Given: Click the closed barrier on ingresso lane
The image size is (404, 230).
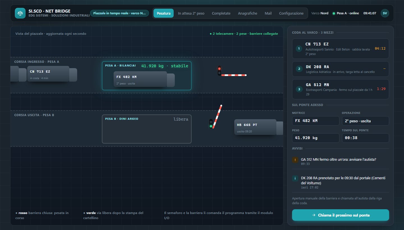Looking at the screenshot, I should (234, 75).
